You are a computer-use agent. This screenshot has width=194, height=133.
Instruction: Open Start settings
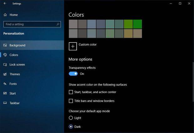point(32,93)
